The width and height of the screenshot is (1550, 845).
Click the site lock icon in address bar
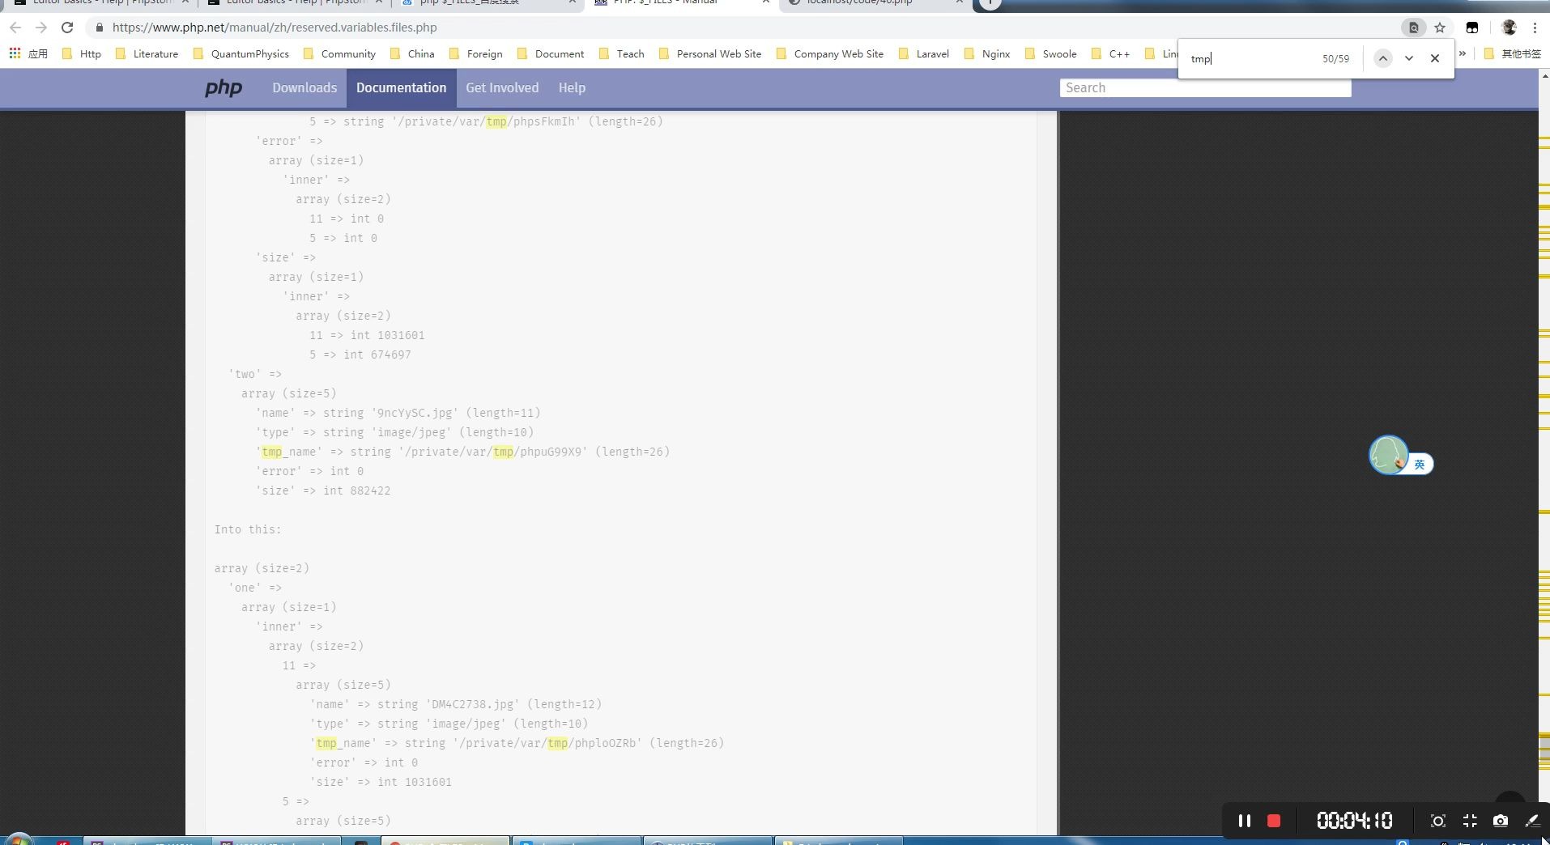(x=100, y=28)
